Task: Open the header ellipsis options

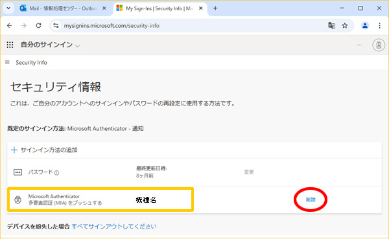Action: 359,45
